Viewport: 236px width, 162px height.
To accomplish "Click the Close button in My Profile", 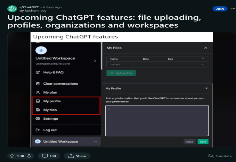I will click(x=189, y=142).
